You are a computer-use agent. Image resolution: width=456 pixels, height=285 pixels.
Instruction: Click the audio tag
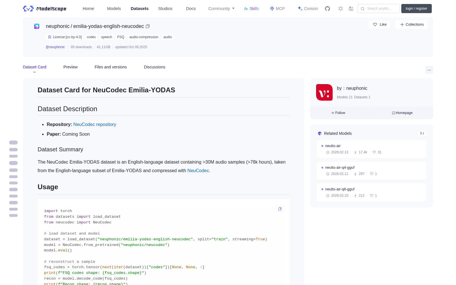pos(168,37)
